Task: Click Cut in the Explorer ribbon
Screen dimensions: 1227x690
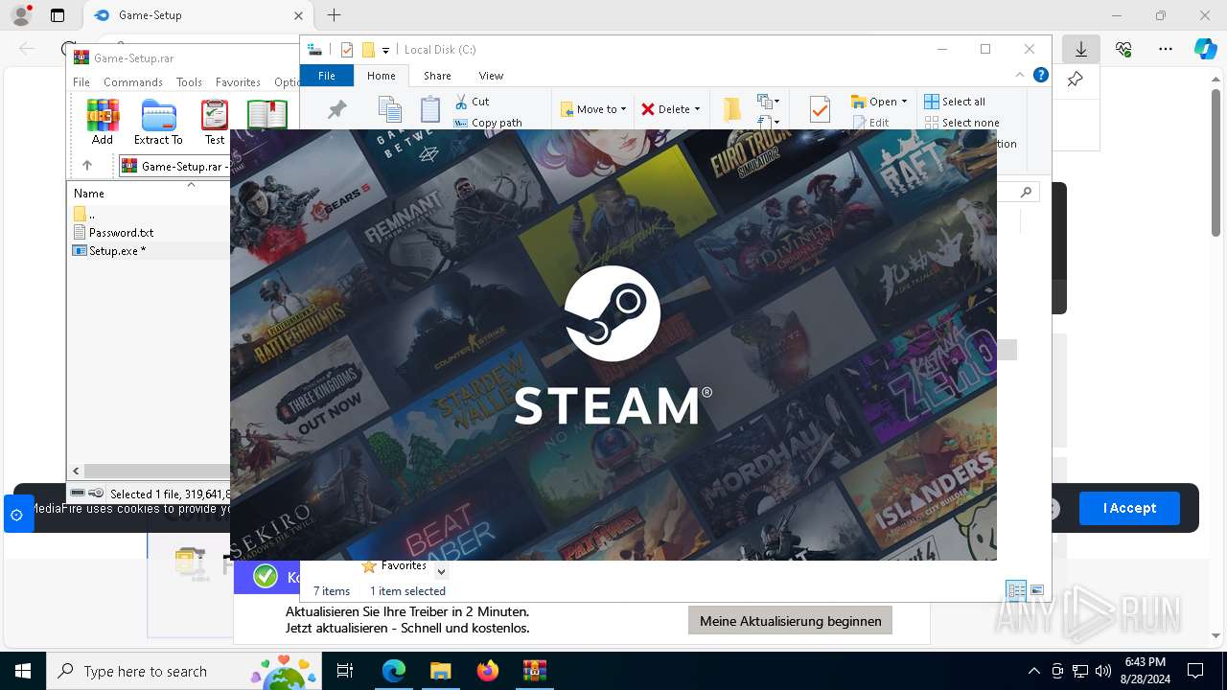Action: click(x=472, y=101)
